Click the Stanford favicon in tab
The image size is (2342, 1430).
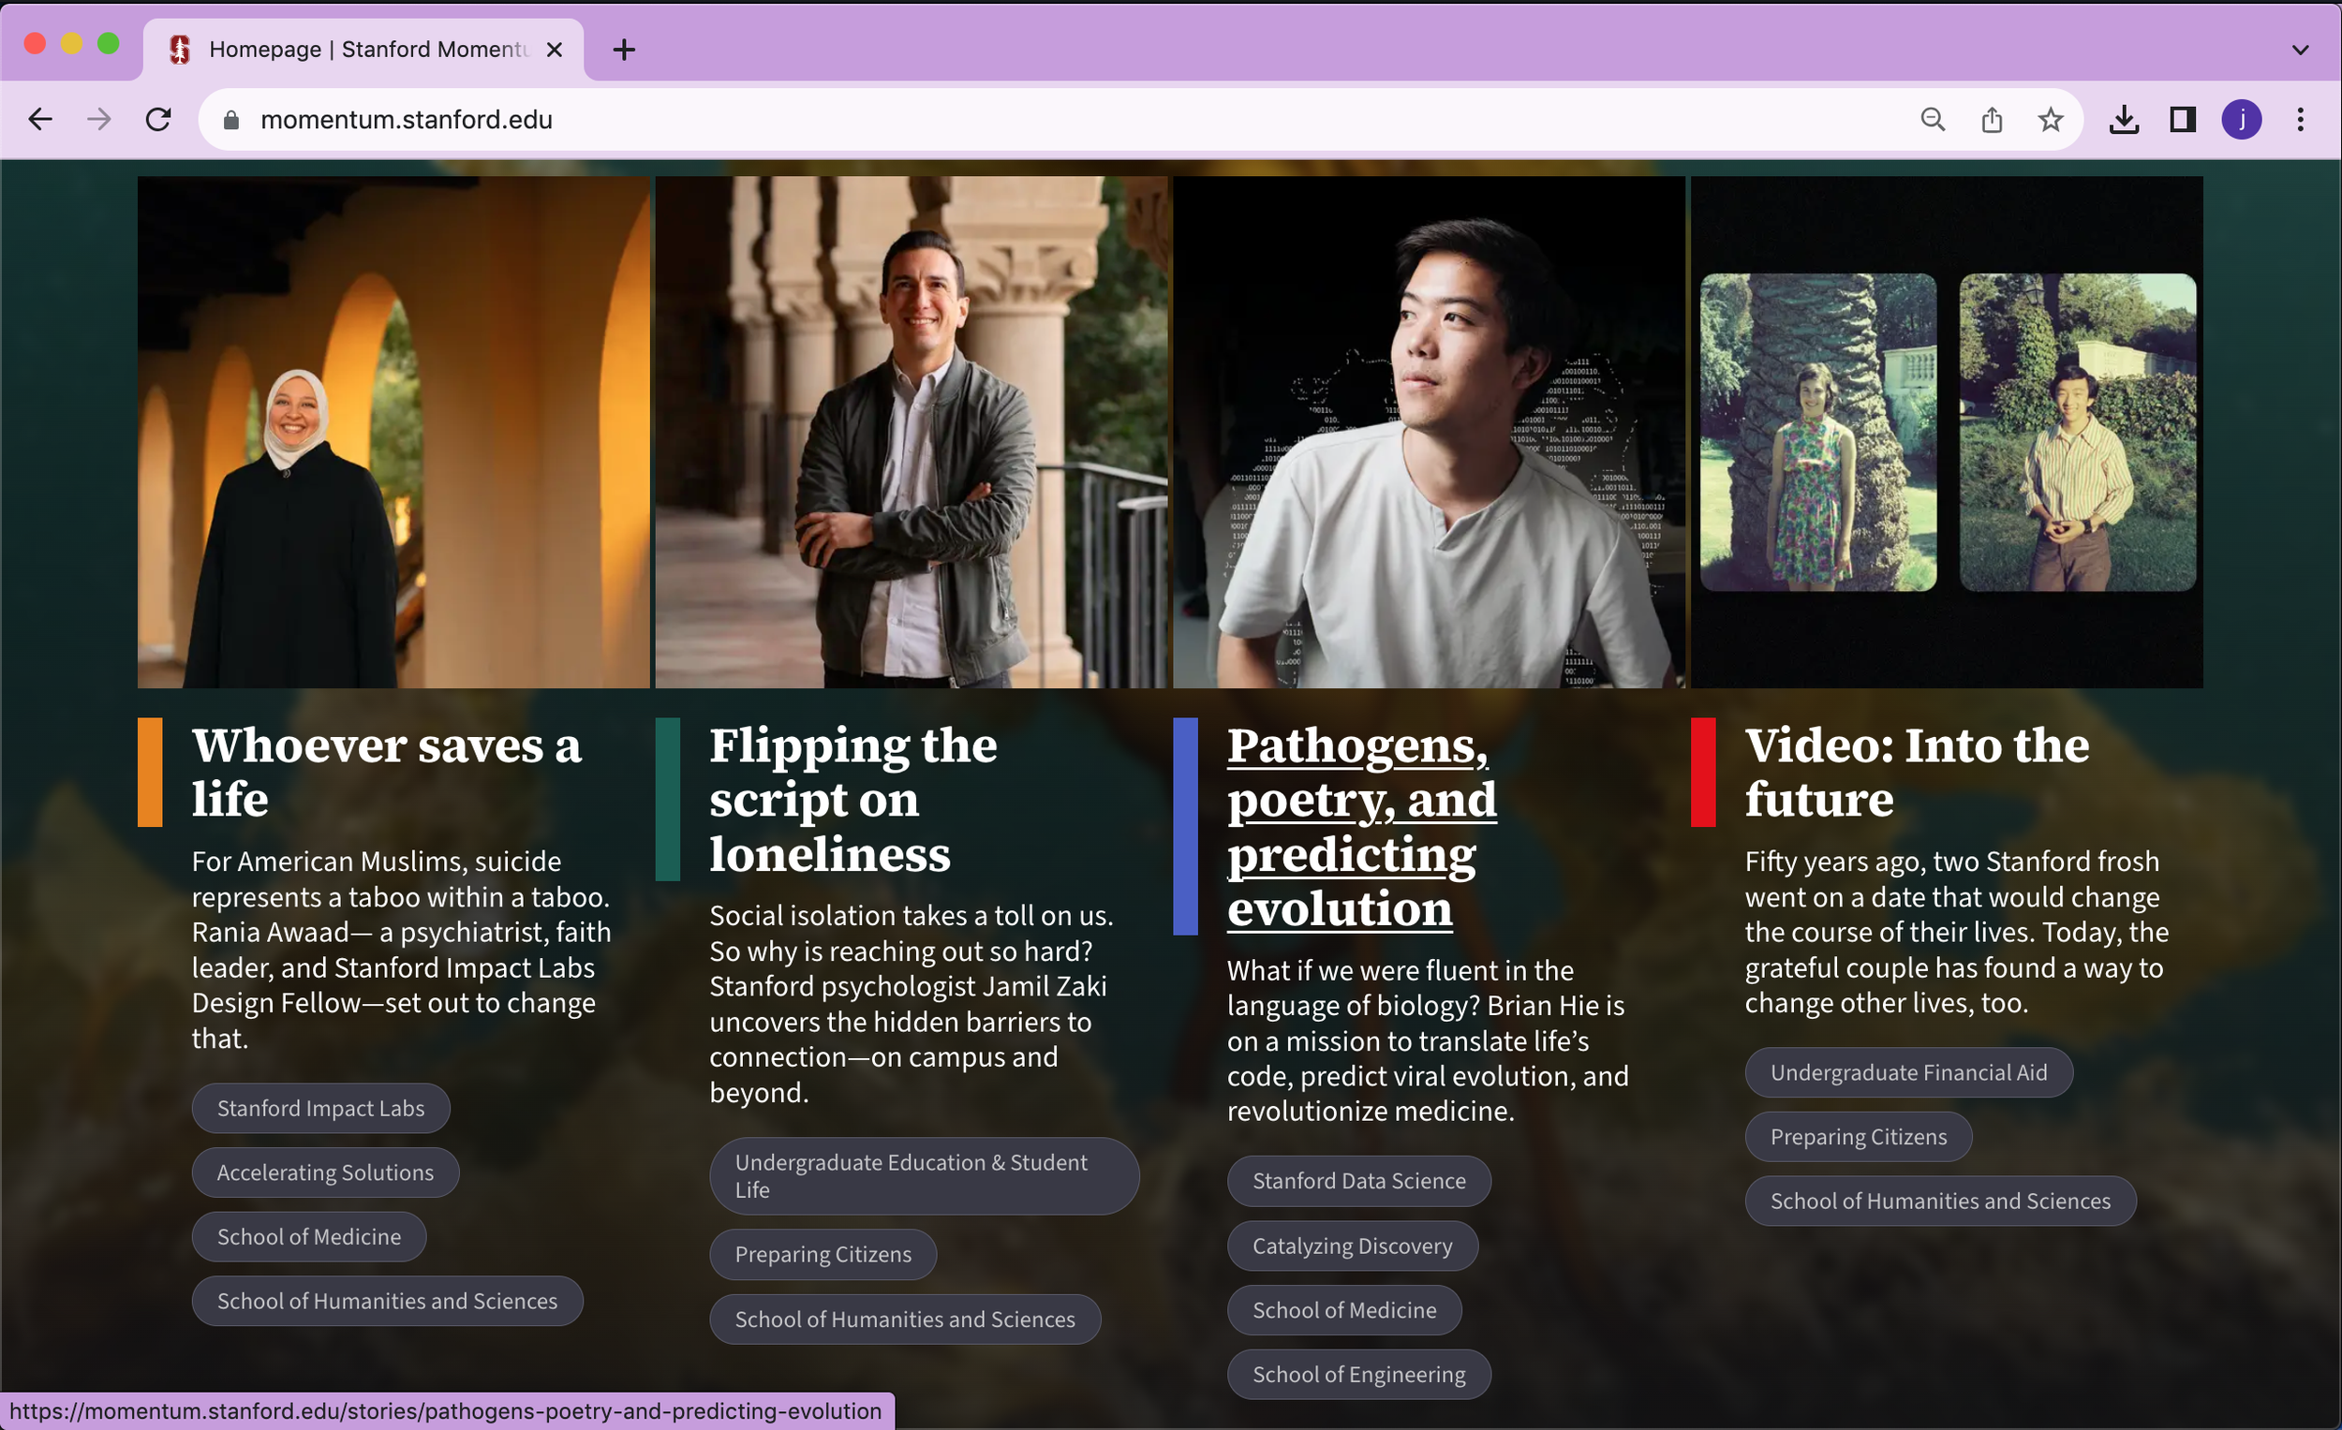click(x=180, y=50)
